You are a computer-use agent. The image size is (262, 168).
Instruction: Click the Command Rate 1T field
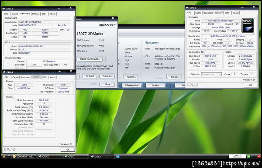coord(44,124)
